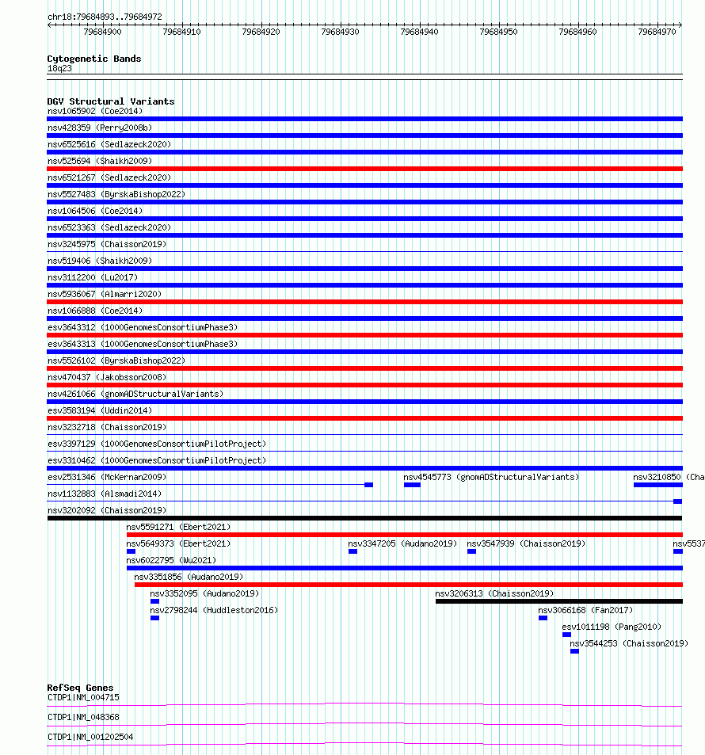
Task: Click the DGV Structural Variants track heading
Action: coord(111,101)
